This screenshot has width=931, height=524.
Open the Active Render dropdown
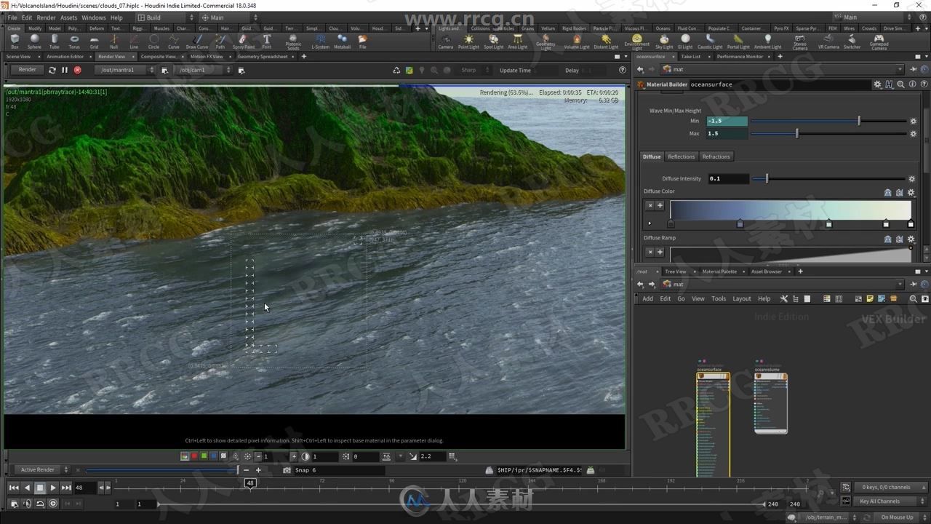43,470
